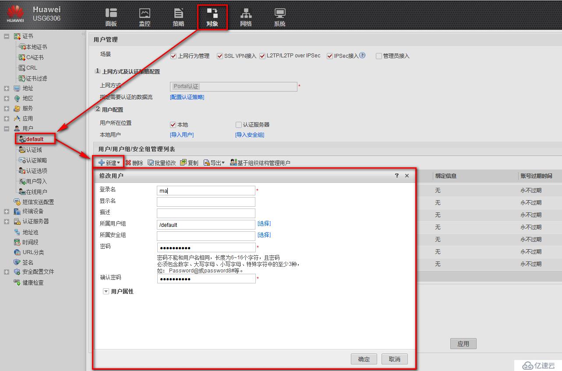This screenshot has height=371, width=562.
Task: Click the 导入安全组 link
Action: pos(250,135)
